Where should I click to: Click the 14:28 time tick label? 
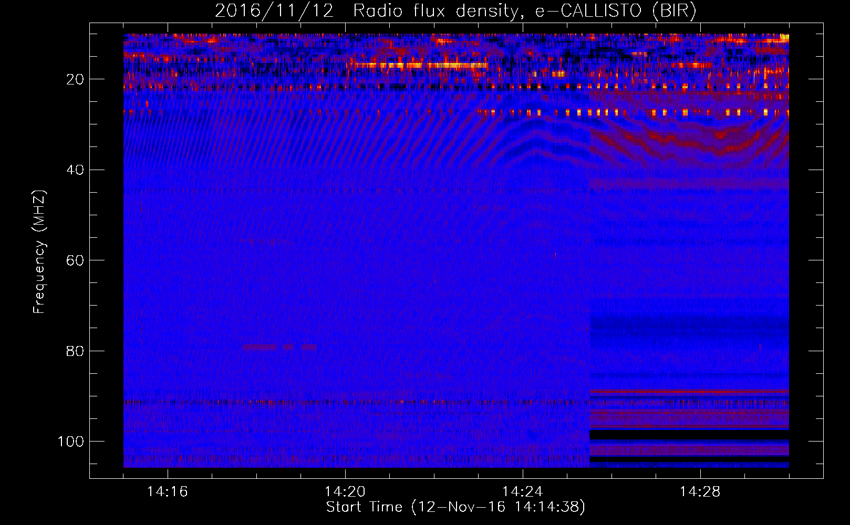700,492
